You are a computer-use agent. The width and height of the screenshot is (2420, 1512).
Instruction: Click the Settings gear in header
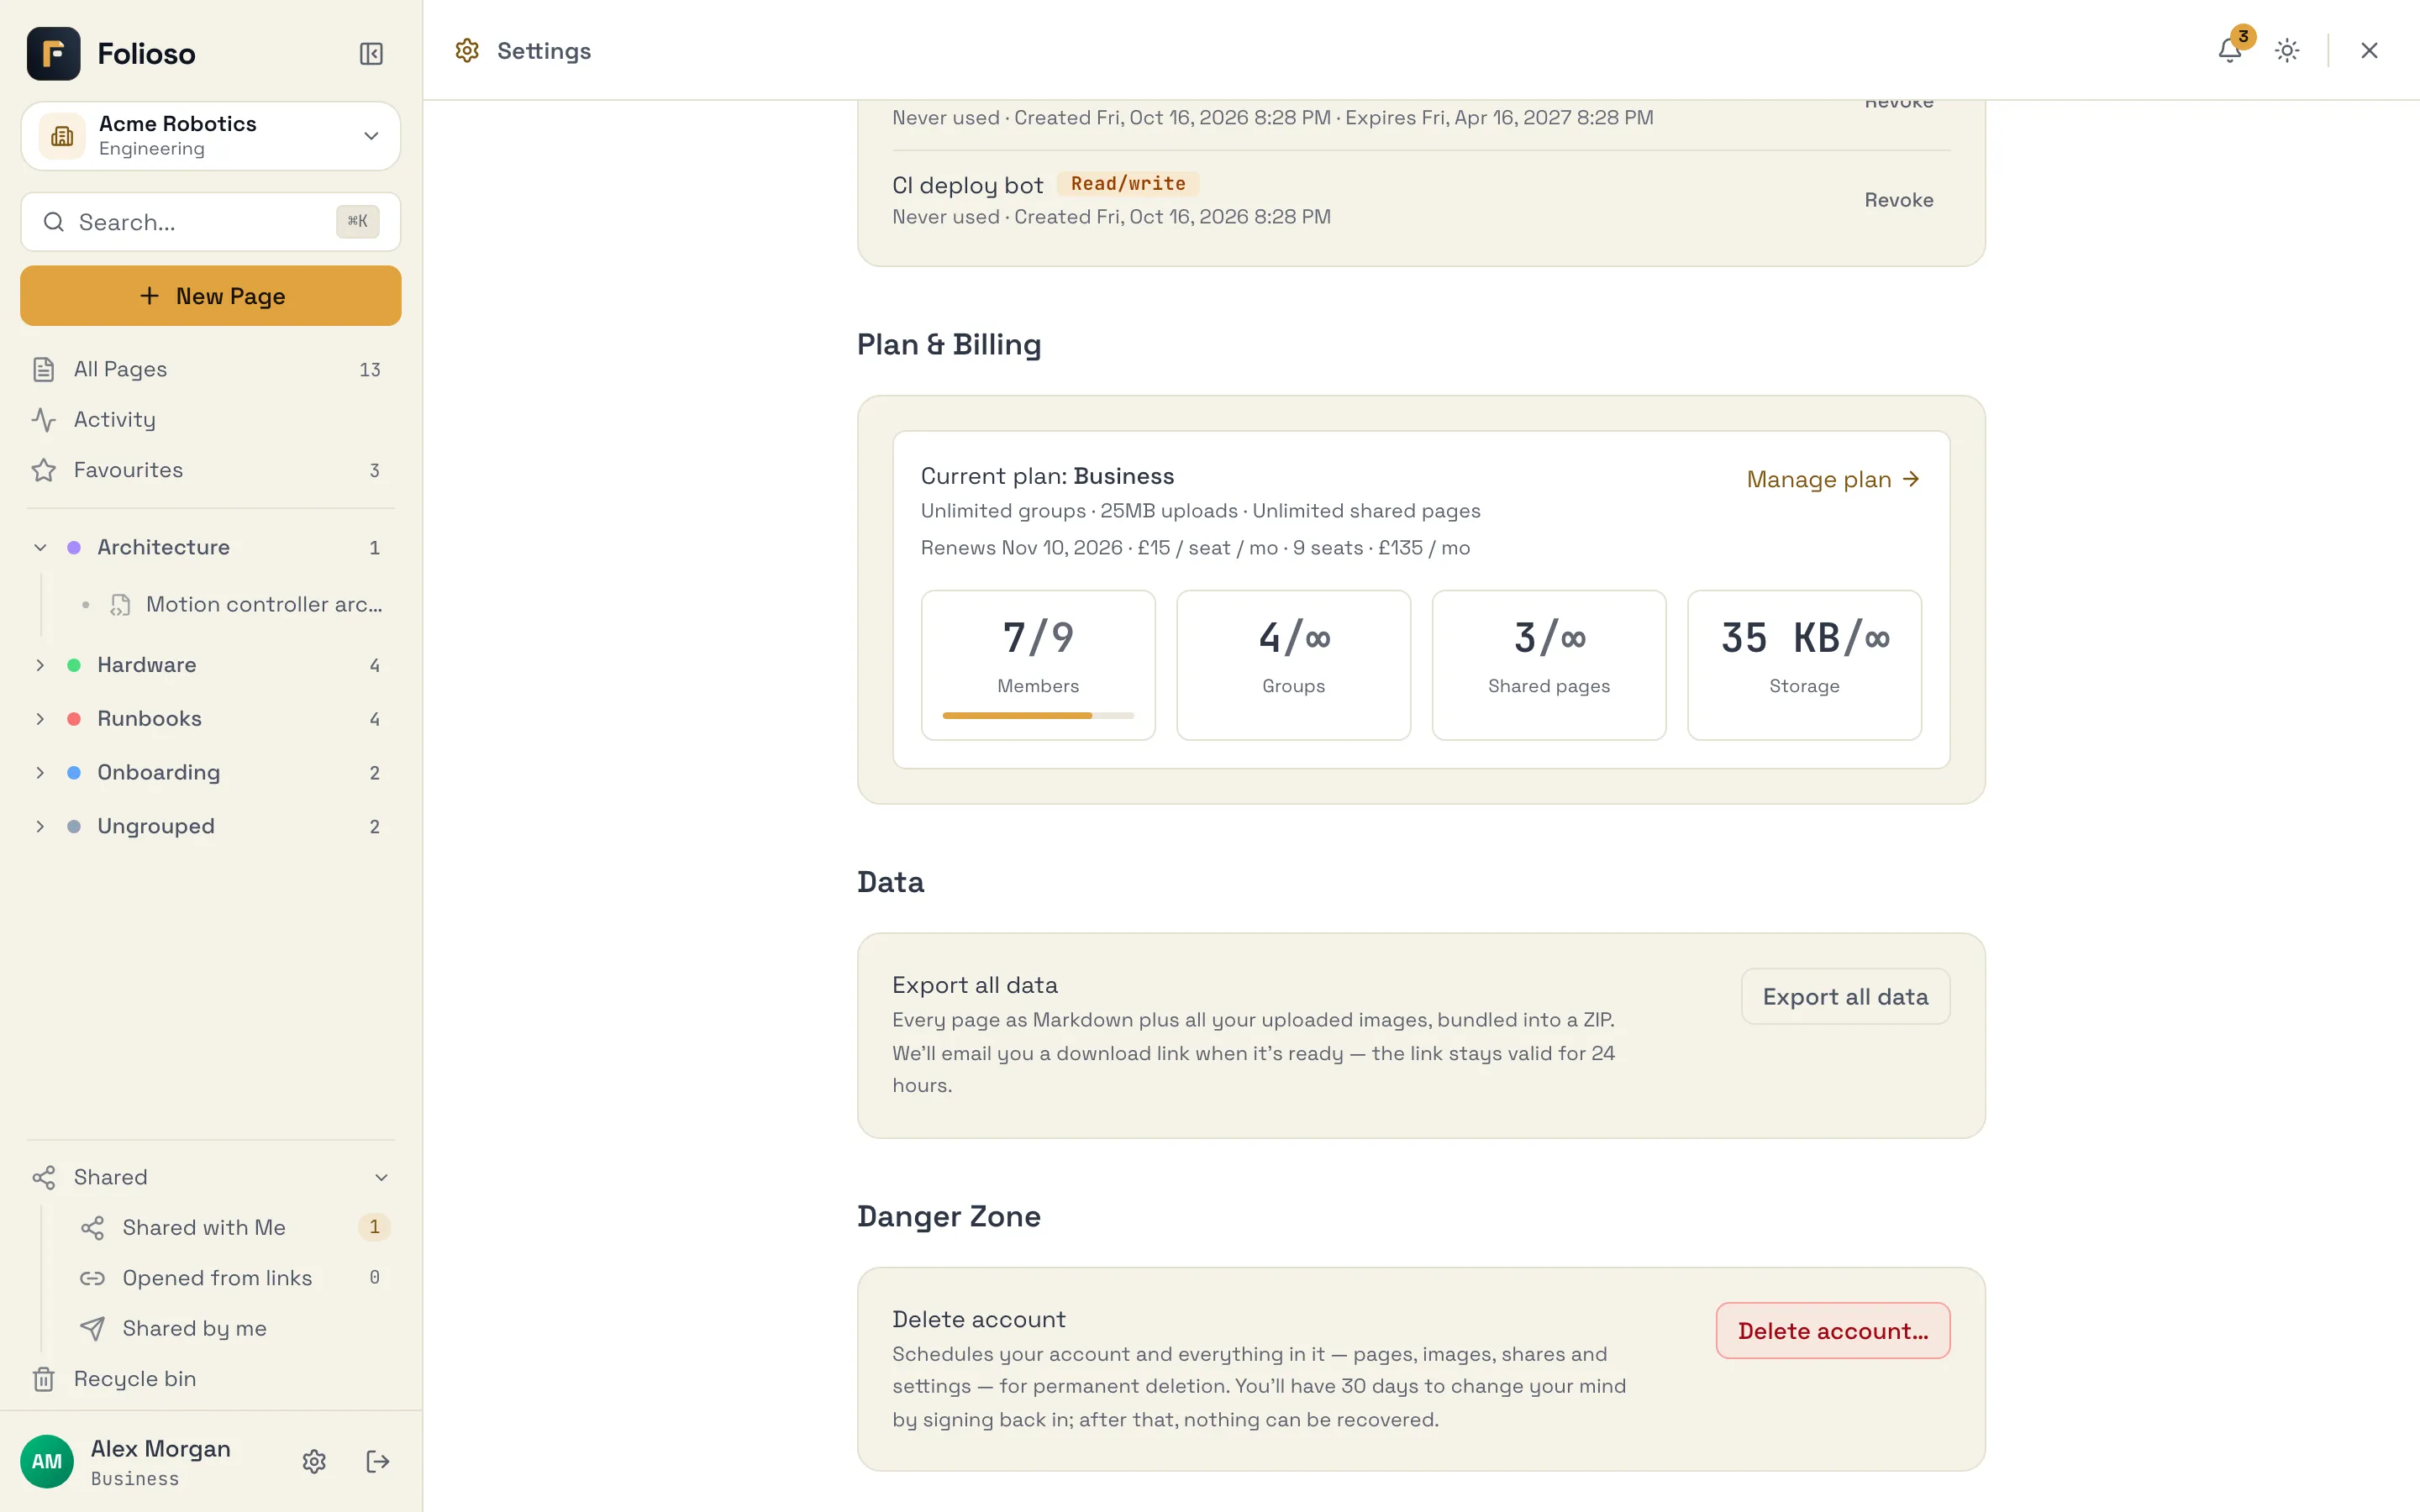(x=467, y=50)
